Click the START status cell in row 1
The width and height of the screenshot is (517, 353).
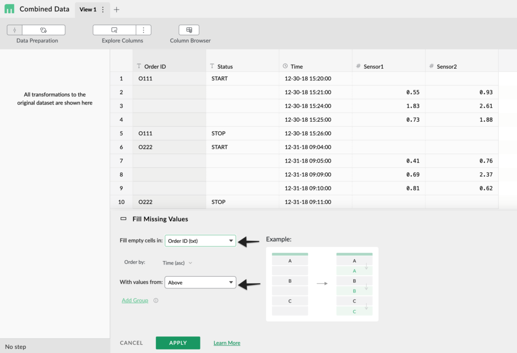point(243,78)
